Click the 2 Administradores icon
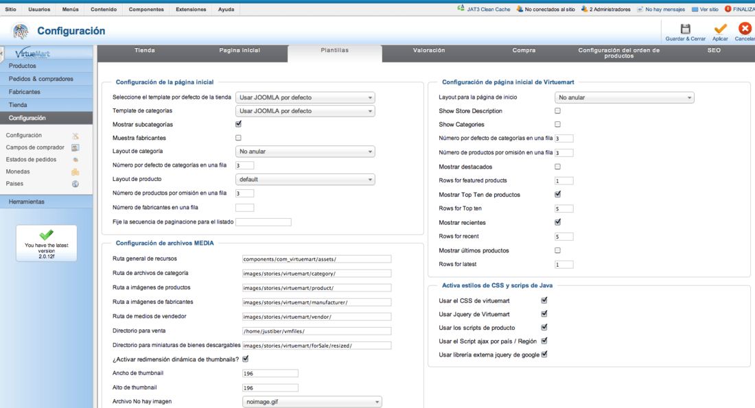The image size is (755, 408). tap(584, 9)
